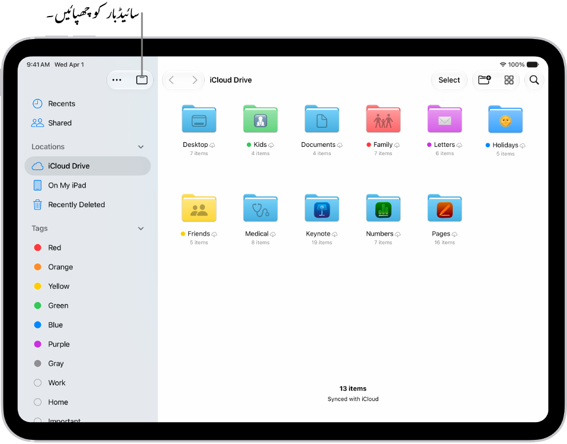Image resolution: width=567 pixels, height=444 pixels.
Task: Open the Keynote folder
Action: (x=322, y=208)
